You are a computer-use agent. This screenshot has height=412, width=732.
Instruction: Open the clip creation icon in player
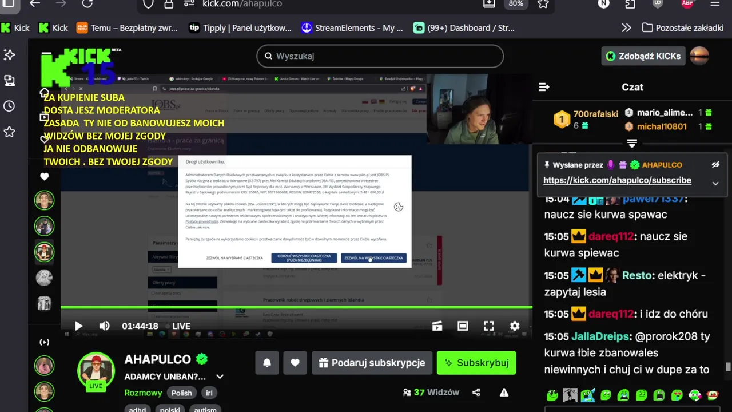pos(437,326)
